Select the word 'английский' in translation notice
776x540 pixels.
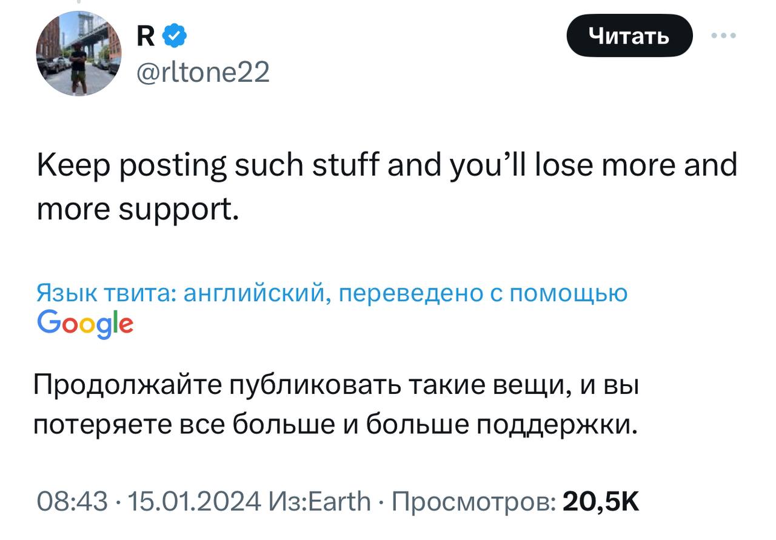pyautogui.click(x=255, y=293)
